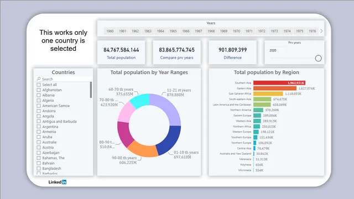
Task: Check the Albania checkbox
Action: point(39,95)
